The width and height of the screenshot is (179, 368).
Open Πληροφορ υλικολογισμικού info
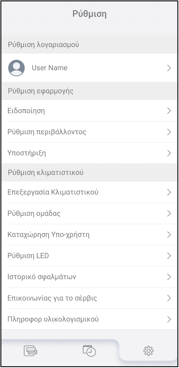53,319
